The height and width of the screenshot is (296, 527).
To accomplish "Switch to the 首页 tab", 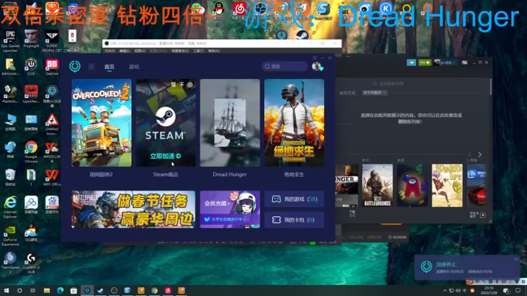I will [x=109, y=66].
